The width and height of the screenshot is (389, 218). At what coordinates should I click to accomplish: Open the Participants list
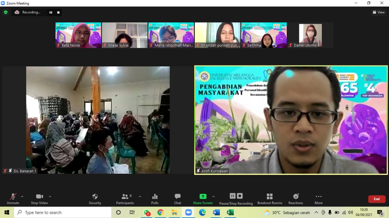125,196
